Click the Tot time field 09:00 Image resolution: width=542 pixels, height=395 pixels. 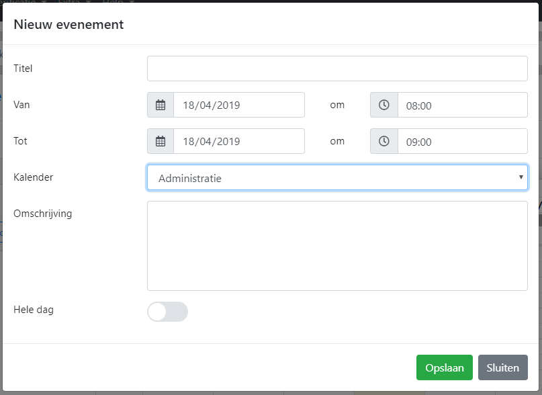coord(463,141)
